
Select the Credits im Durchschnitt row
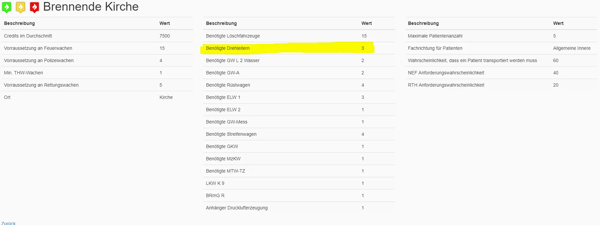(x=28, y=36)
